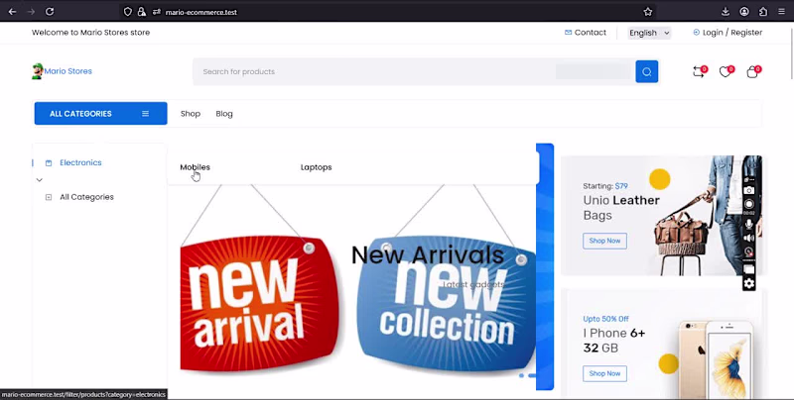Screen dimensions: 794x400
Task: Toggle the recorder speaker sound icon
Action: (749, 238)
